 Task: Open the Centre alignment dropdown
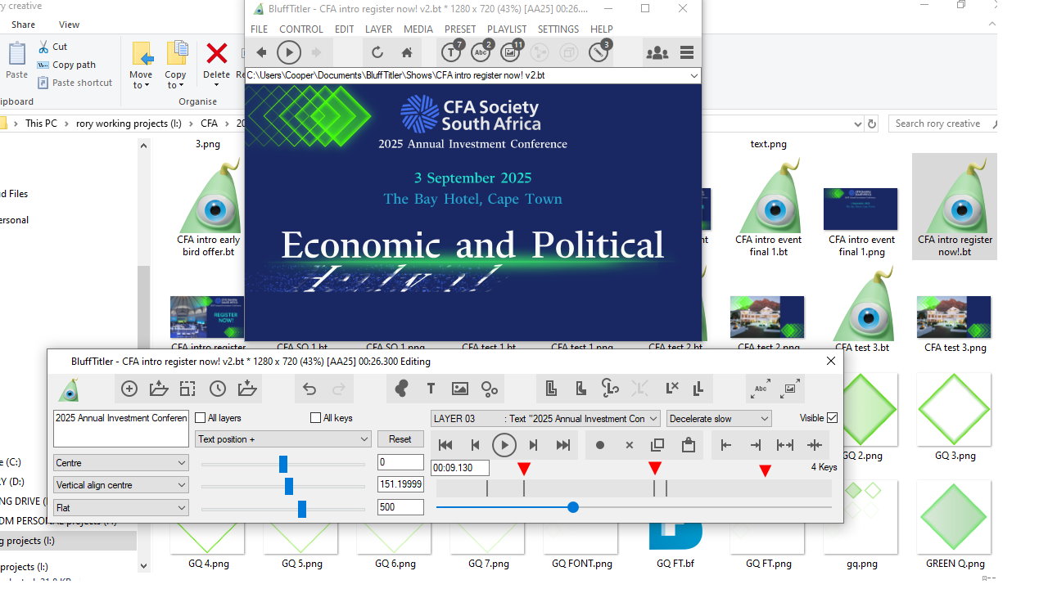121,463
